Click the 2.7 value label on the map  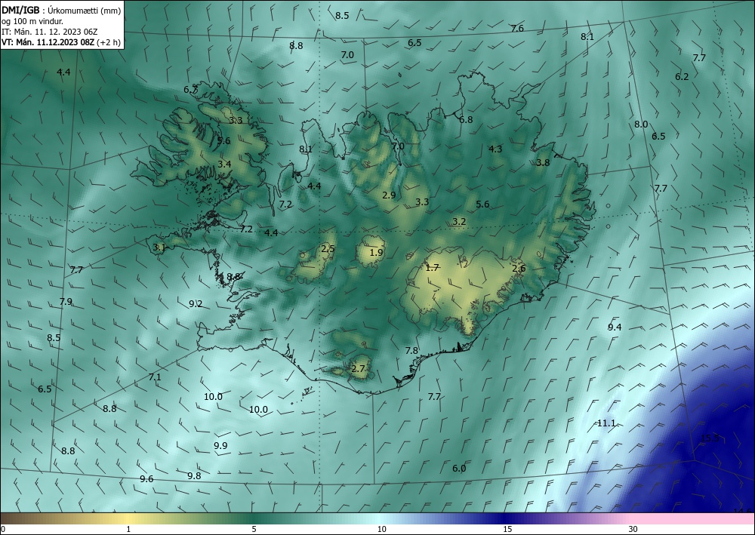(358, 369)
